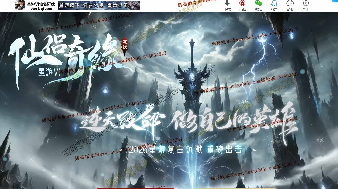Click the red 沉默 seal badge by the logo
The image size is (338, 189).
125,43
